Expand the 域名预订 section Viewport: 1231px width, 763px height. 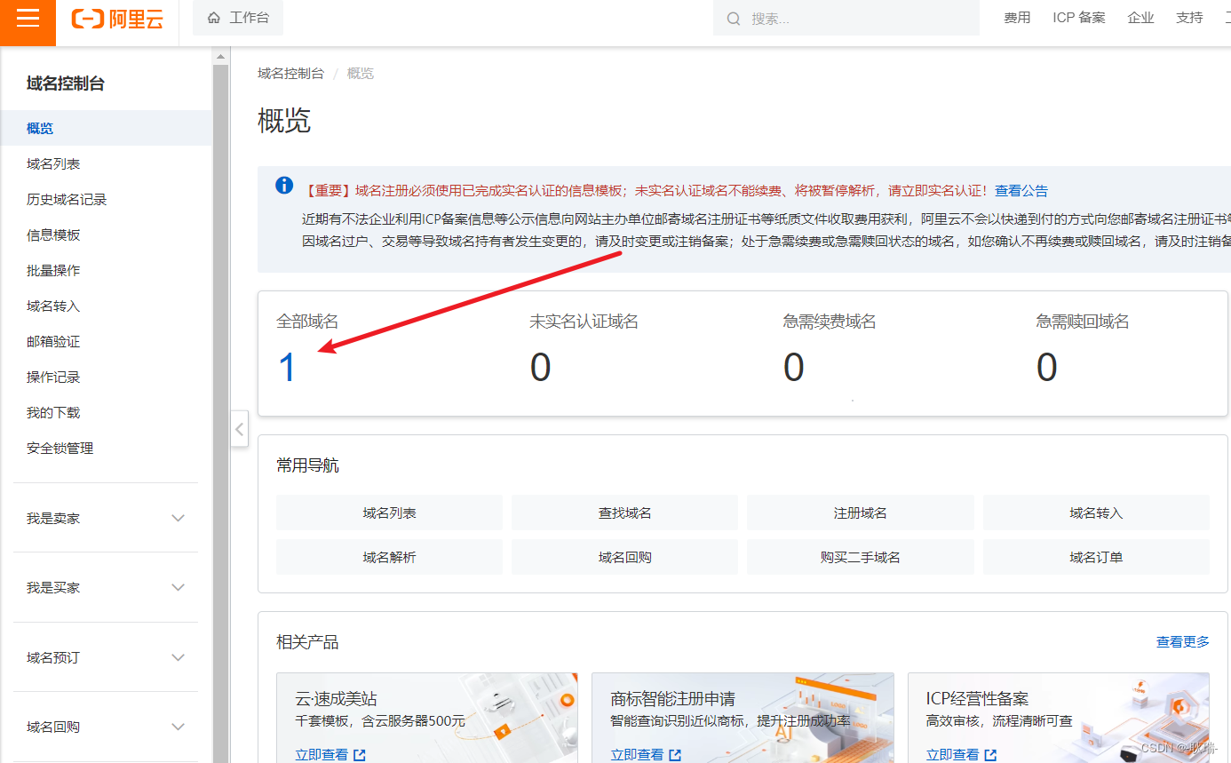click(178, 657)
